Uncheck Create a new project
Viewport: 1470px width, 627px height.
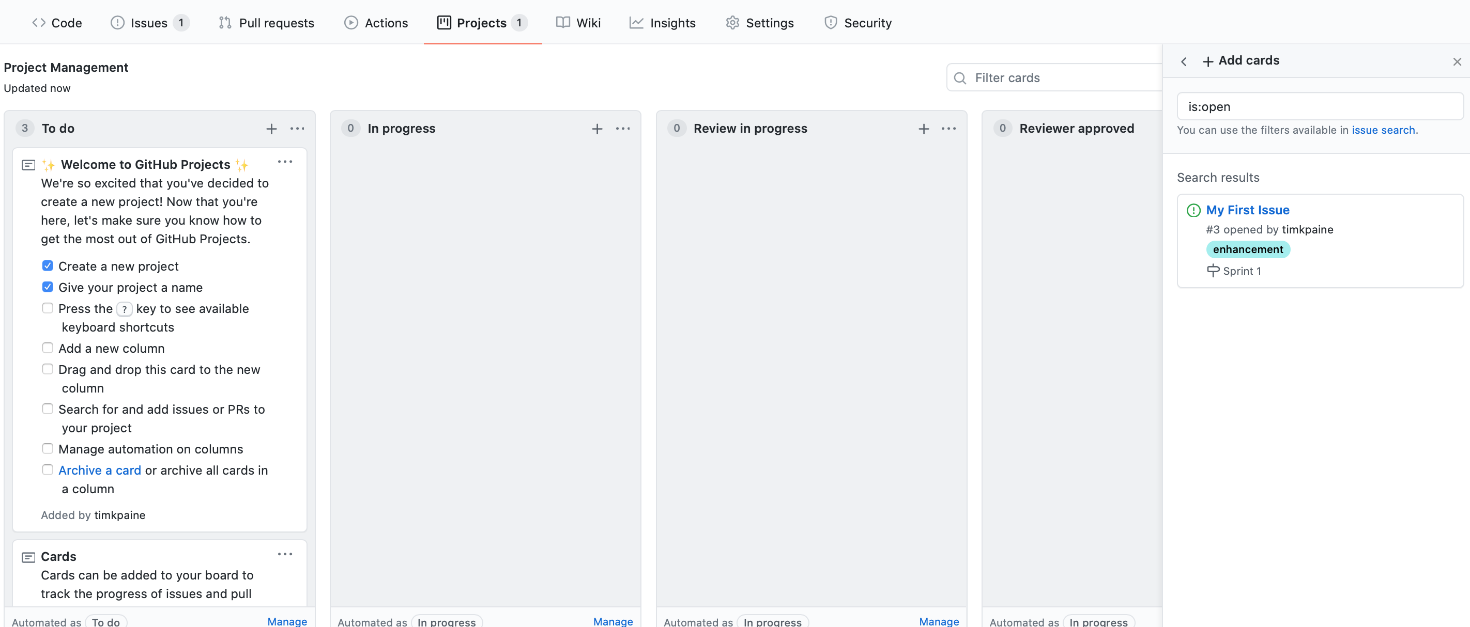click(x=48, y=265)
